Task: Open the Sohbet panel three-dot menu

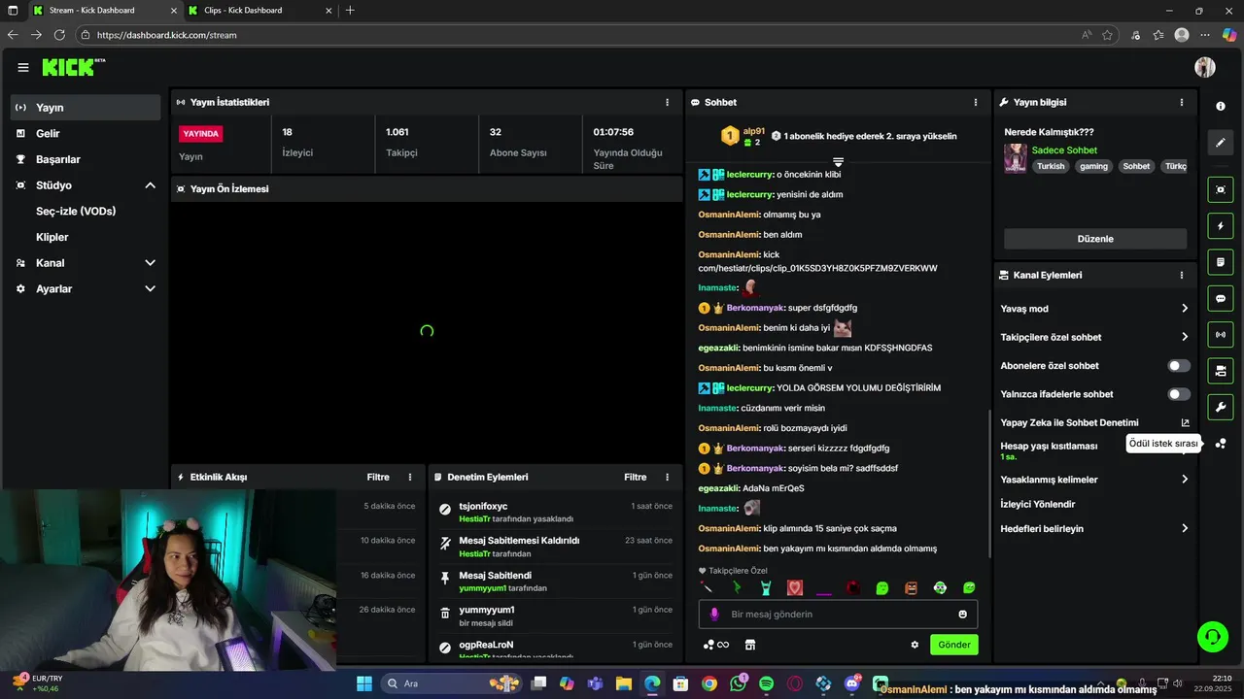Action: click(976, 102)
